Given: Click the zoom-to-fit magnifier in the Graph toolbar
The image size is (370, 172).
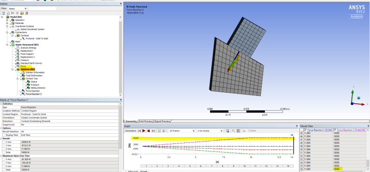Looking at the screenshot, I should pos(234,131).
